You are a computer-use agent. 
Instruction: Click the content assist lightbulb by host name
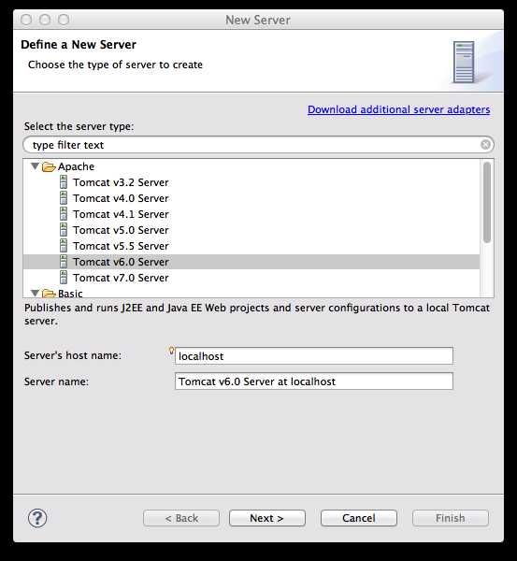(x=171, y=351)
